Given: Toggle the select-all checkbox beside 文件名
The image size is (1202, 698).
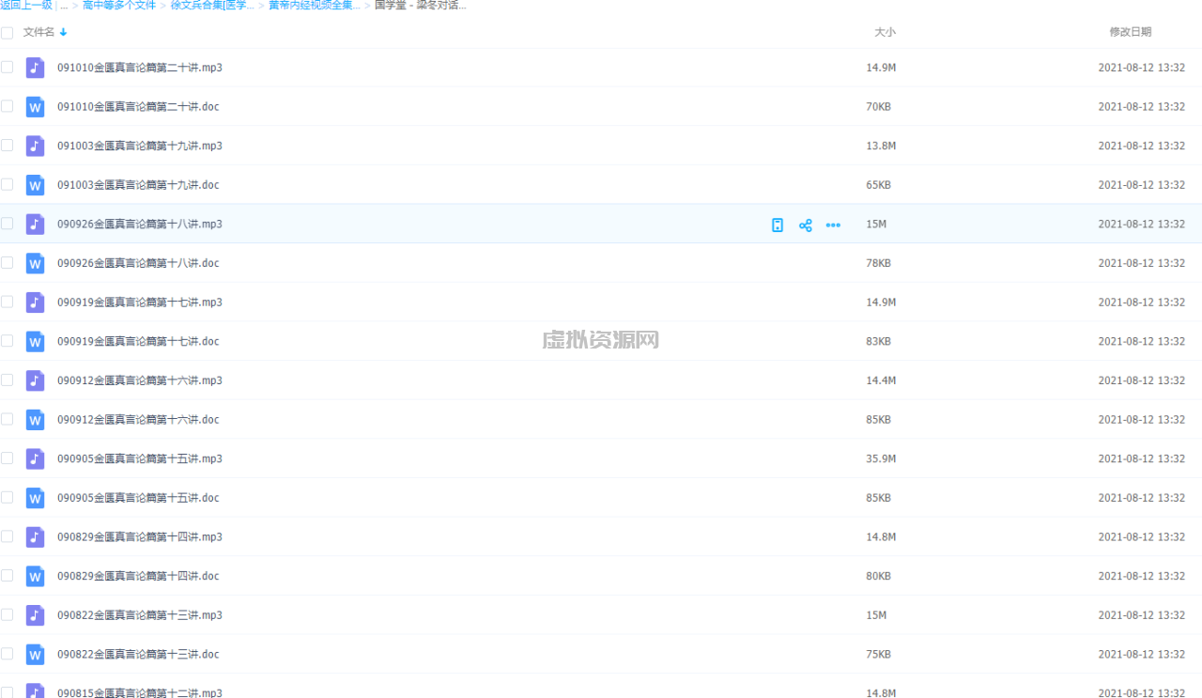Looking at the screenshot, I should click(x=8, y=33).
